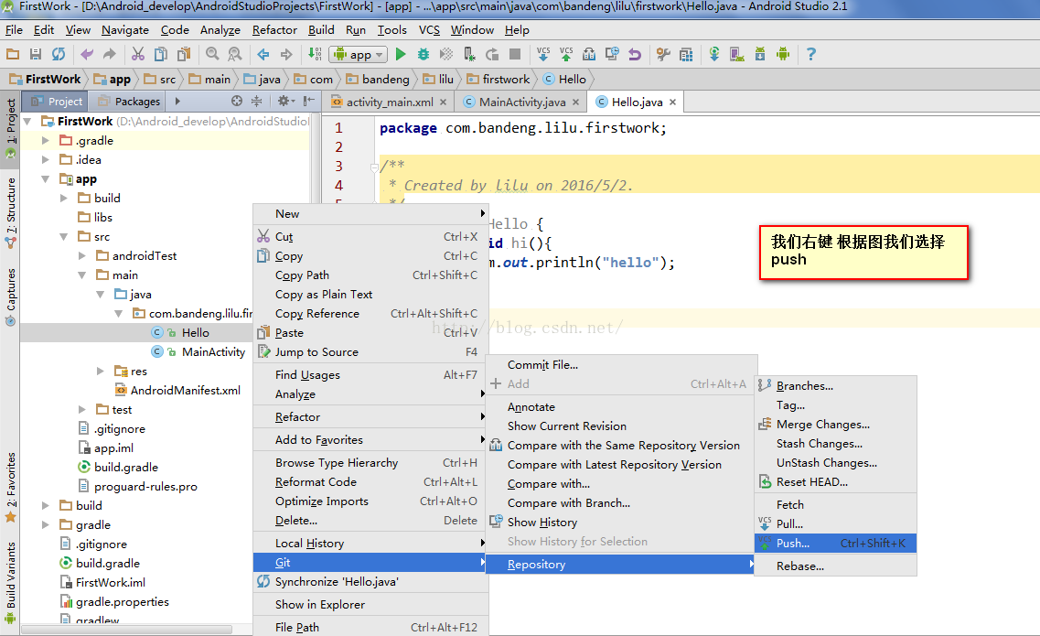Click the green Run app button
The height and width of the screenshot is (636, 1040).
pyautogui.click(x=401, y=55)
